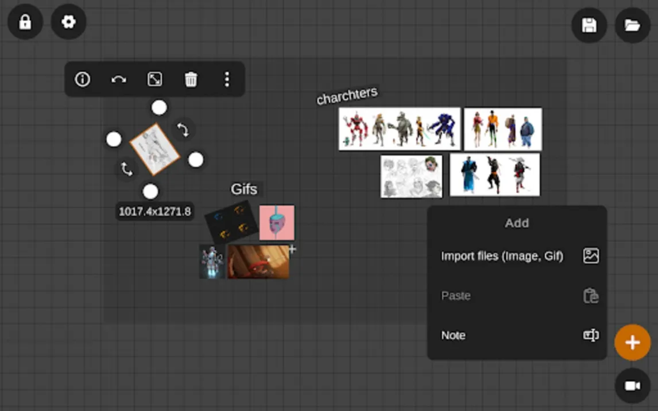Open a board via the folder icon
658x411 pixels.
tap(632, 25)
